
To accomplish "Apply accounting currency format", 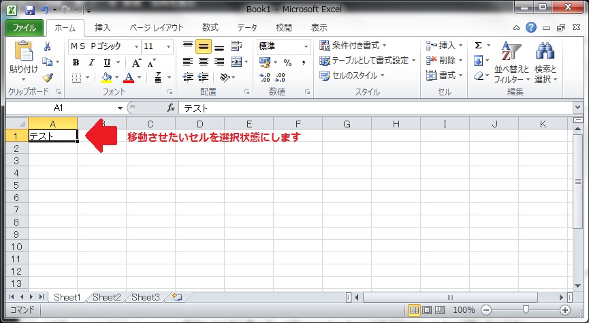I will [265, 63].
